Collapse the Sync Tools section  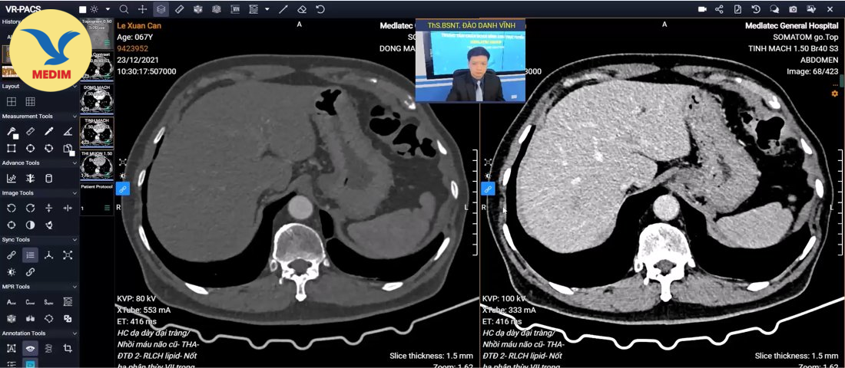[x=75, y=239]
